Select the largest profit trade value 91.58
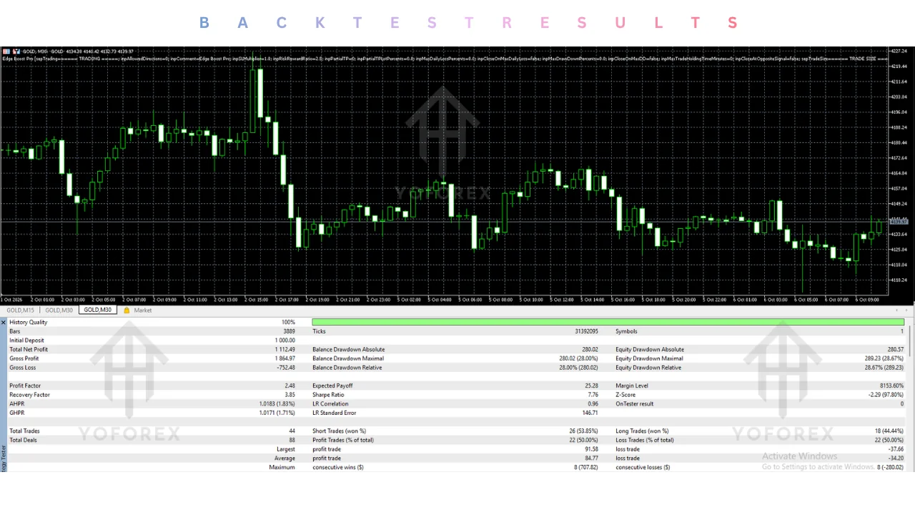 pos(591,449)
